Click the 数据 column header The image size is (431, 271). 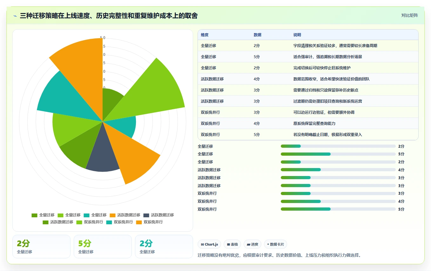pyautogui.click(x=258, y=35)
